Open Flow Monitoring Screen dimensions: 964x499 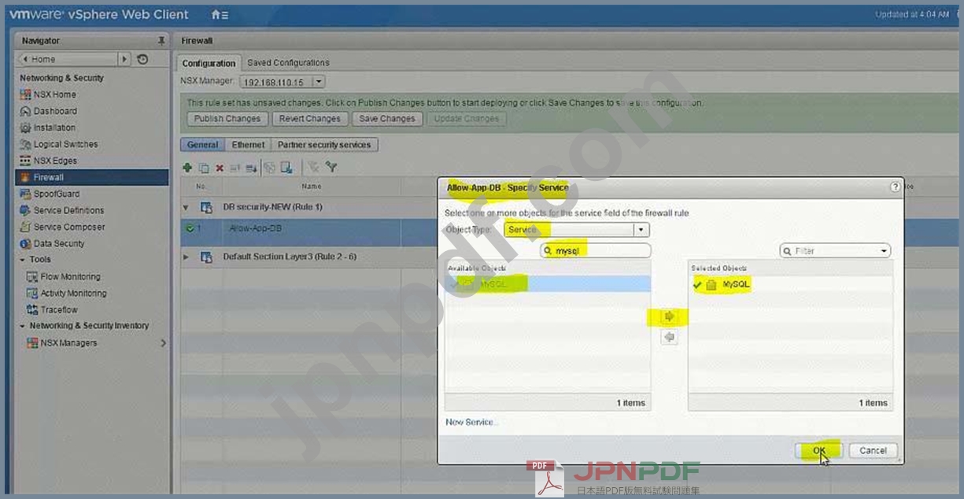point(70,277)
